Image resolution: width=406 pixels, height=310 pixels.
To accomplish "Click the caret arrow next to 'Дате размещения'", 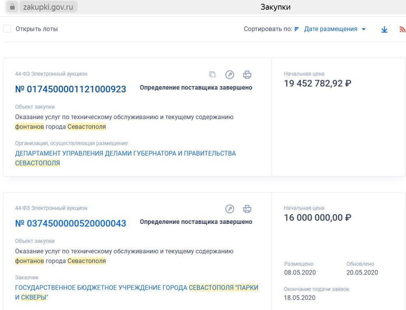I will tap(363, 29).
